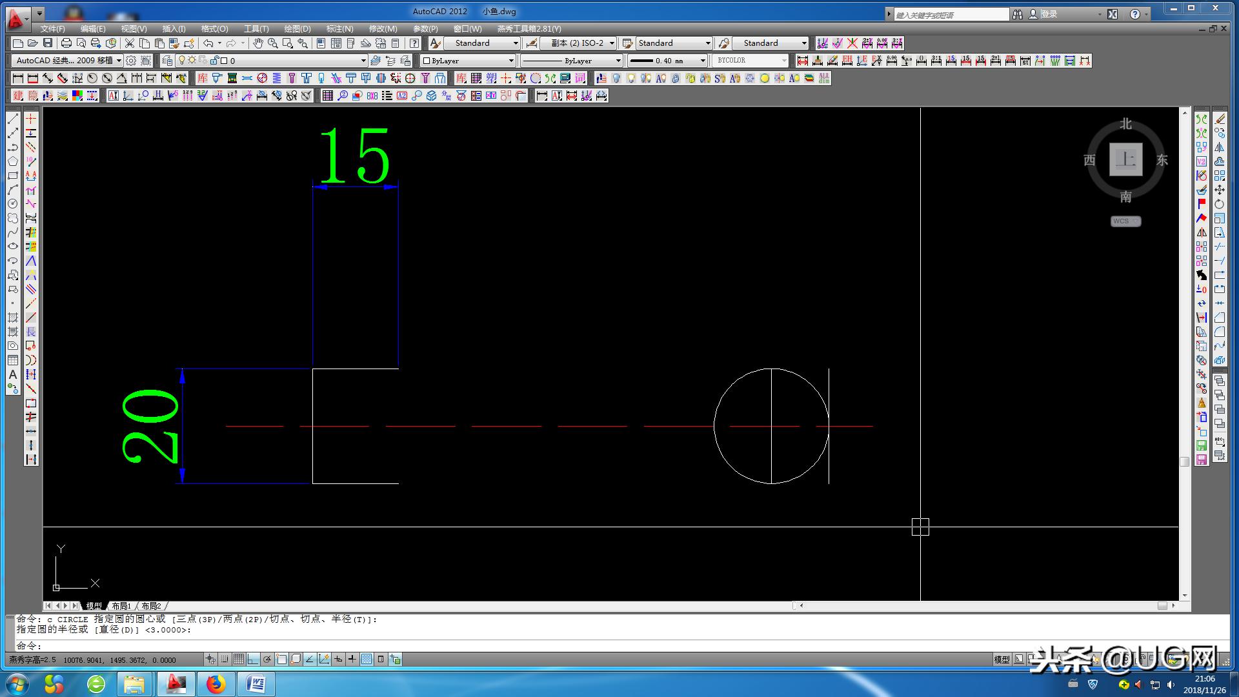Open the 标注(N) menu

pyautogui.click(x=339, y=29)
